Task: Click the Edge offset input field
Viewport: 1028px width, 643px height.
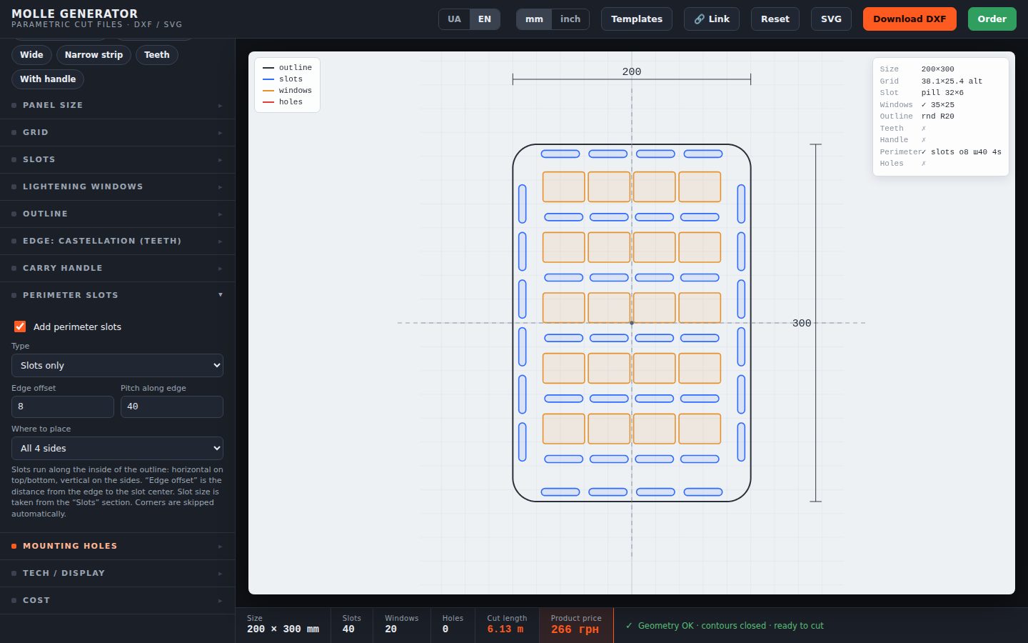Action: (63, 407)
